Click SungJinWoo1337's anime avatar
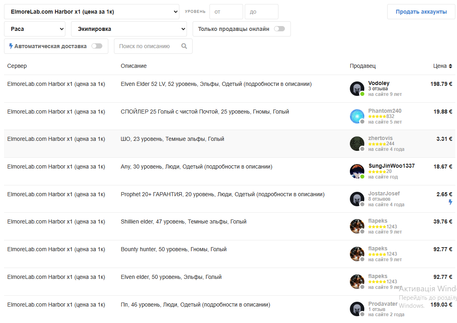 [357, 171]
